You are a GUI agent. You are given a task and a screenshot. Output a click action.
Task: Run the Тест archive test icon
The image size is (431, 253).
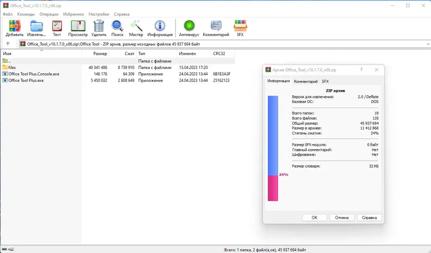pyautogui.click(x=57, y=26)
